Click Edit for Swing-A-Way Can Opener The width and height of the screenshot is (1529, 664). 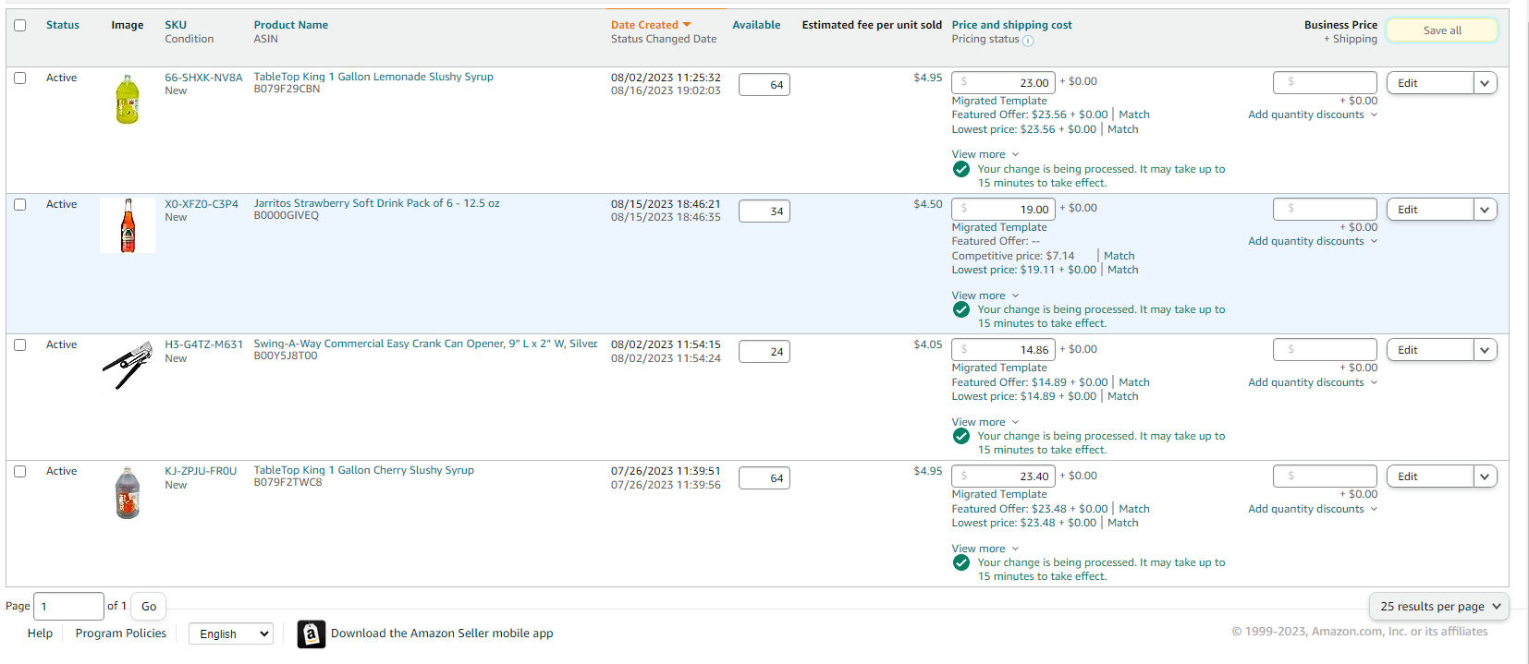(1430, 350)
